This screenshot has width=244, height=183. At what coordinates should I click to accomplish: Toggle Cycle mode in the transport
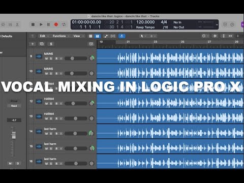64,24
